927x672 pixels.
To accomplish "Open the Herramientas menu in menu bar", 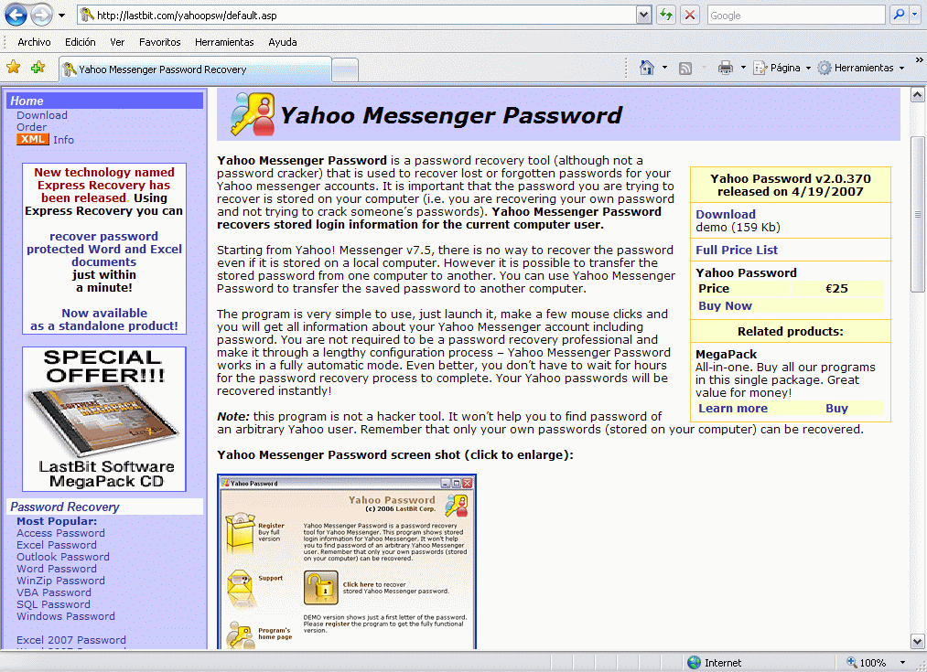I will click(x=224, y=42).
